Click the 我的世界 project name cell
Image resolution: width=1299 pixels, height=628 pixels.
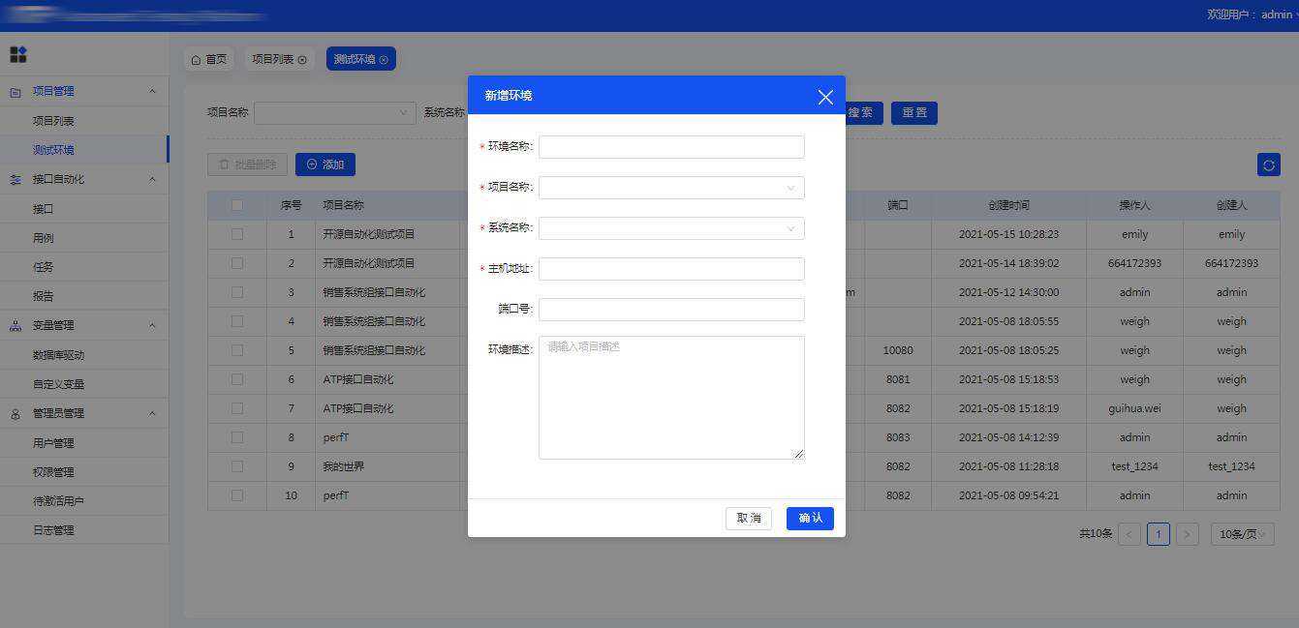pos(387,466)
